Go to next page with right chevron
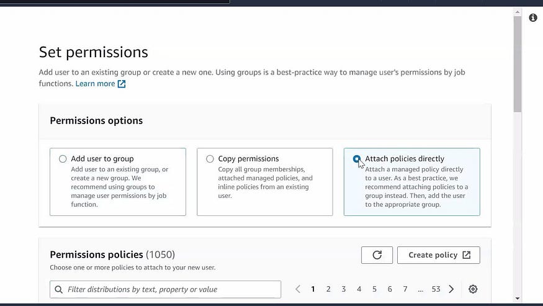 tap(451, 289)
